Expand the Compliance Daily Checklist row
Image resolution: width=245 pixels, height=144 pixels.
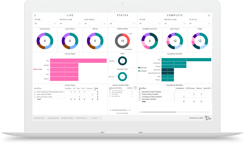point(140,97)
